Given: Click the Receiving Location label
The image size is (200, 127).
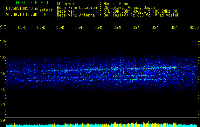Looking at the screenshot, I should click(77, 8).
